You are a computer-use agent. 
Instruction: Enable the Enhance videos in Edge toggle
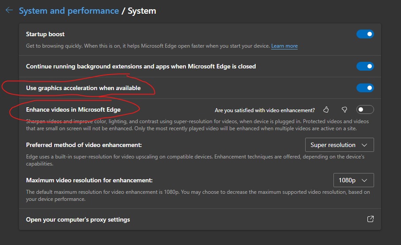click(x=365, y=109)
